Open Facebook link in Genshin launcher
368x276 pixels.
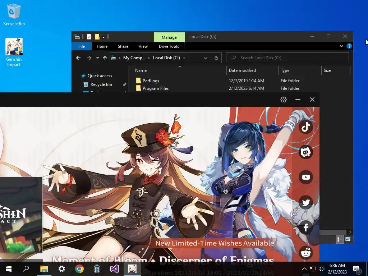click(x=306, y=227)
